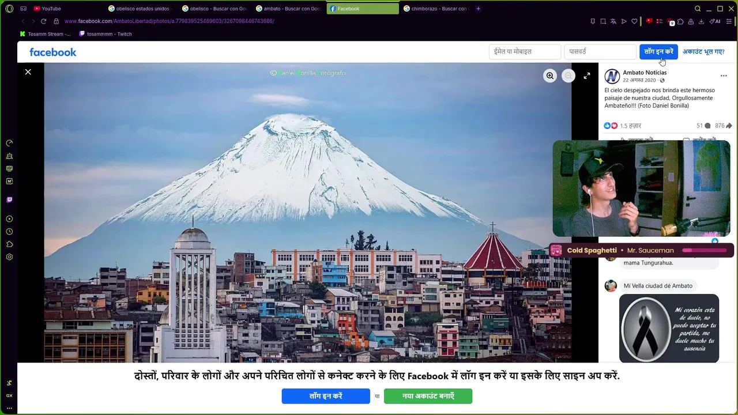Open the forgot account link
This screenshot has width=738, height=415.
[x=703, y=52]
